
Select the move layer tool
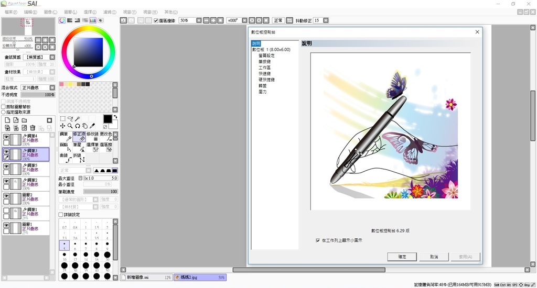click(x=62, y=126)
